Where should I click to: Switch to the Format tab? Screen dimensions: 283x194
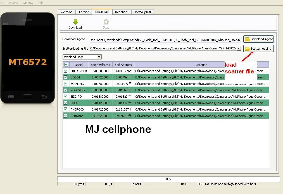coord(84,12)
